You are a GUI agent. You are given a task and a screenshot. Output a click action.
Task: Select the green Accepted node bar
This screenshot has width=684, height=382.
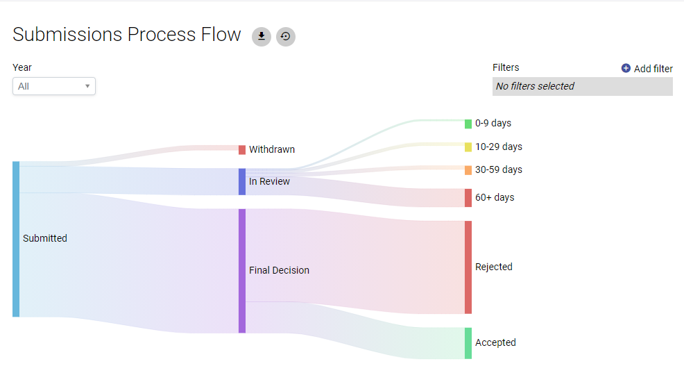click(468, 343)
